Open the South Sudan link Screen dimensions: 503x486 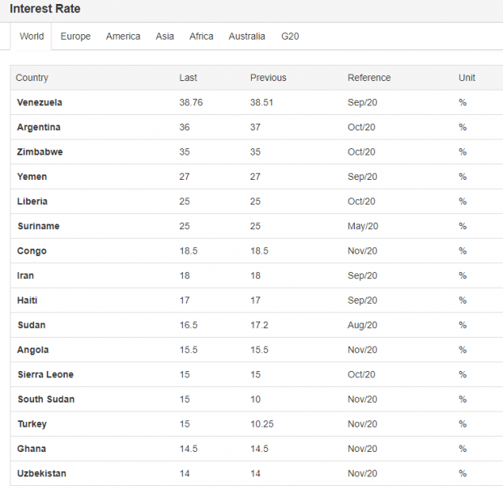[45, 399]
